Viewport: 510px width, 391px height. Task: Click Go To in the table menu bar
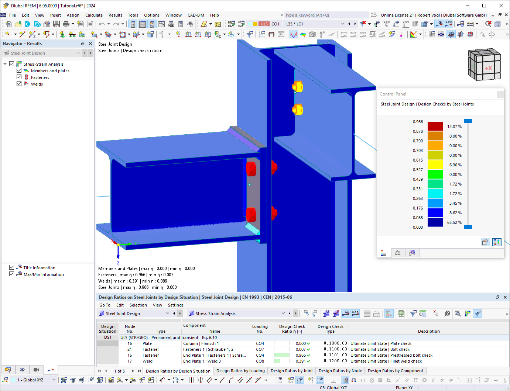[x=105, y=305]
